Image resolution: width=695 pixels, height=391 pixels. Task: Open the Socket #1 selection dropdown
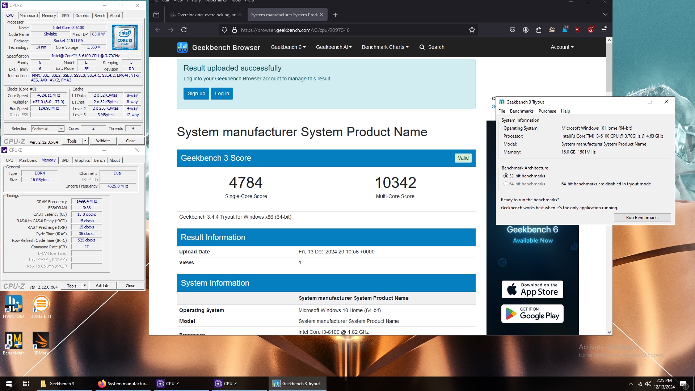pyautogui.click(x=47, y=129)
